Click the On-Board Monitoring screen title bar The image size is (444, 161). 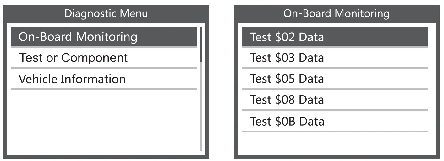point(336,13)
